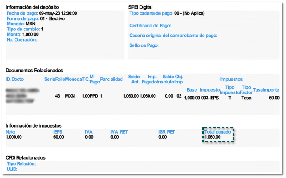Click the Neto label in tax information
Screen dimensions: 286x178
point(10,132)
